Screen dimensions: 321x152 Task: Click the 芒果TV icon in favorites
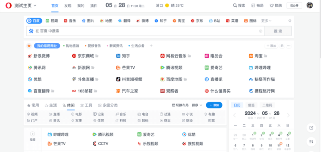[x=118, y=68]
